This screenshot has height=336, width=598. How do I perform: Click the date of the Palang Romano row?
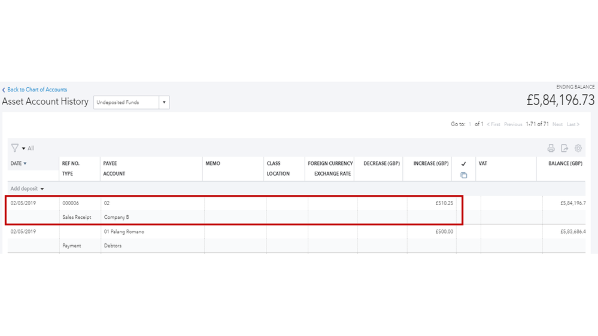pos(23,231)
